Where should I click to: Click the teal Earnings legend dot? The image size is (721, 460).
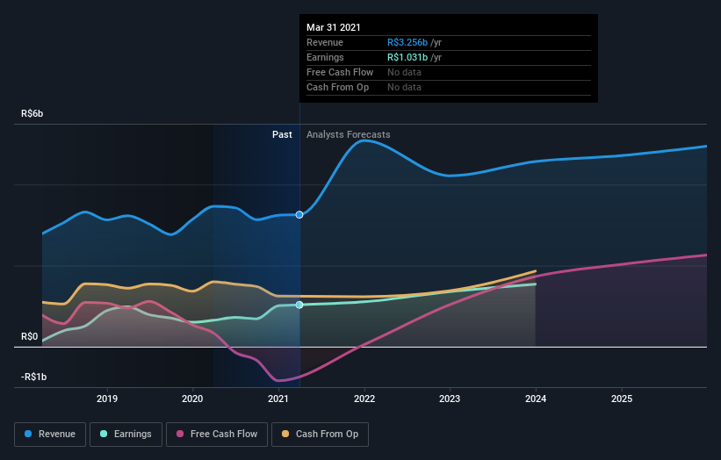point(104,434)
